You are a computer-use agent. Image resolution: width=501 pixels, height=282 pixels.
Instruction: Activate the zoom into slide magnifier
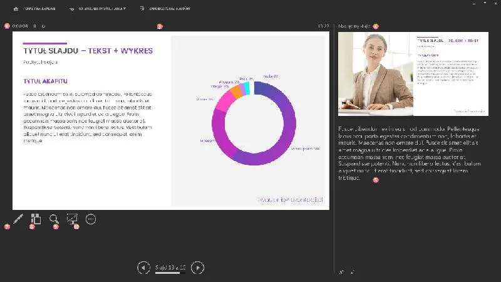click(54, 219)
